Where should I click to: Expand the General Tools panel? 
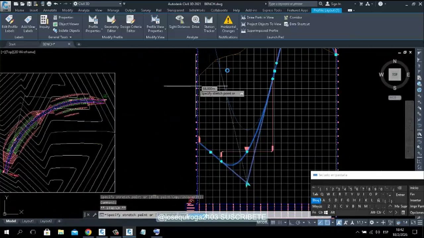tap(60, 37)
